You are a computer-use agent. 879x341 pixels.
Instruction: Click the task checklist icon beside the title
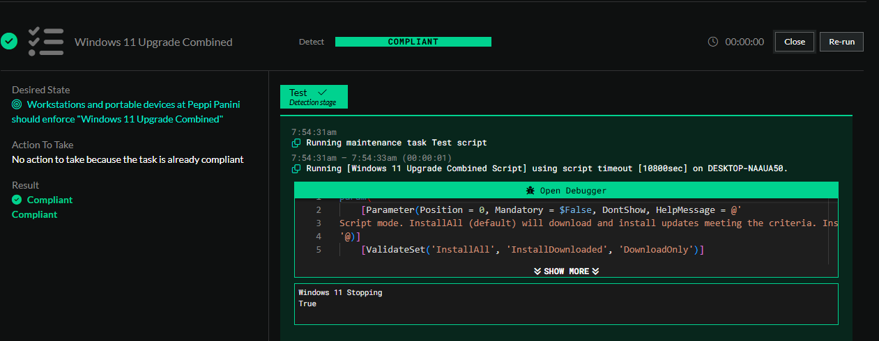(x=45, y=41)
